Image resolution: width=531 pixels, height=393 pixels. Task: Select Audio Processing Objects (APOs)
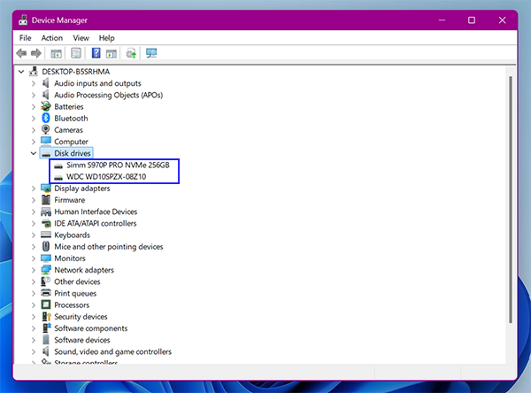pyautogui.click(x=108, y=95)
